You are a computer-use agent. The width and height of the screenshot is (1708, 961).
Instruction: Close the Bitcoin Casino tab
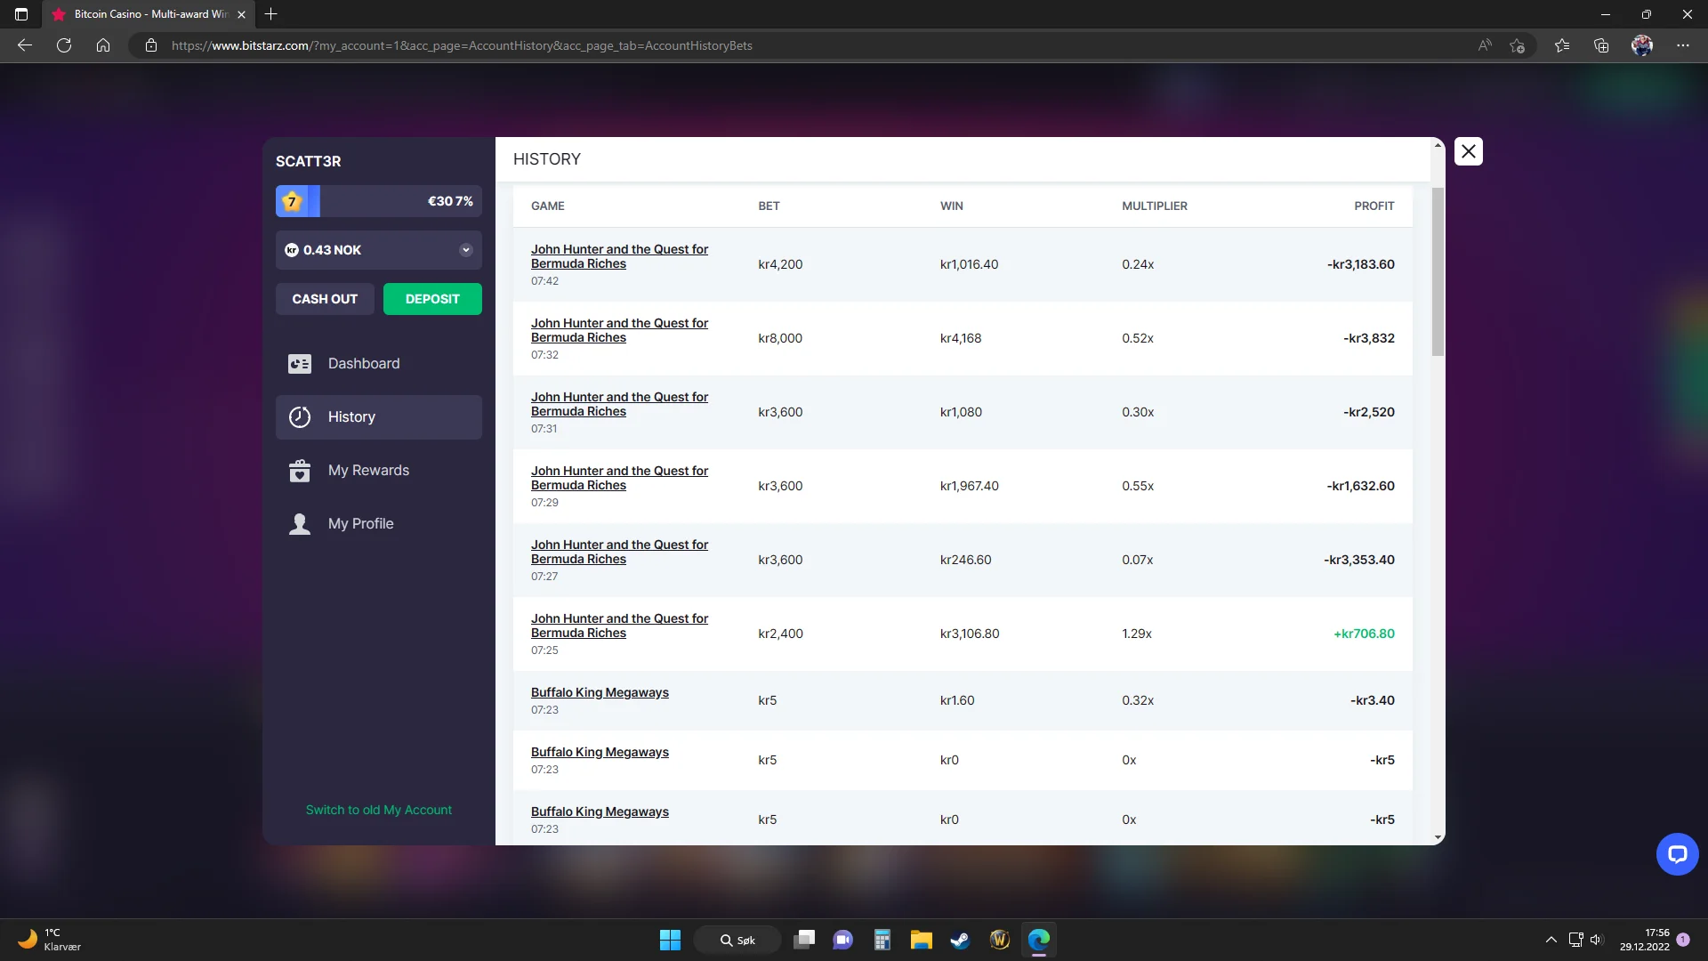pyautogui.click(x=241, y=14)
